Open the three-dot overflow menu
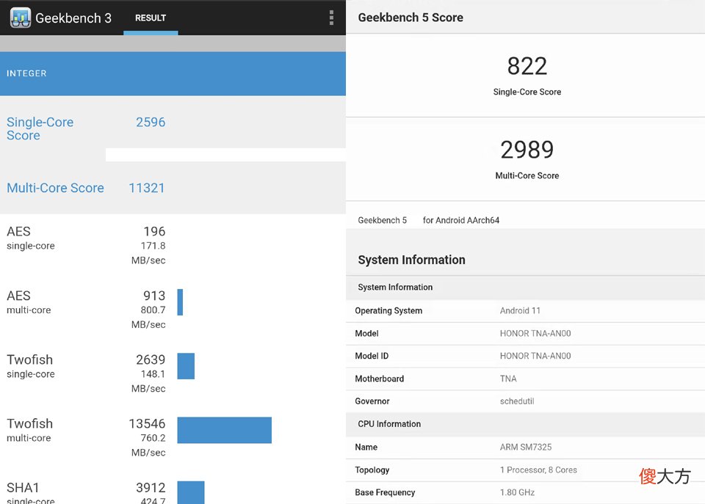The height and width of the screenshot is (504, 705). tap(331, 18)
